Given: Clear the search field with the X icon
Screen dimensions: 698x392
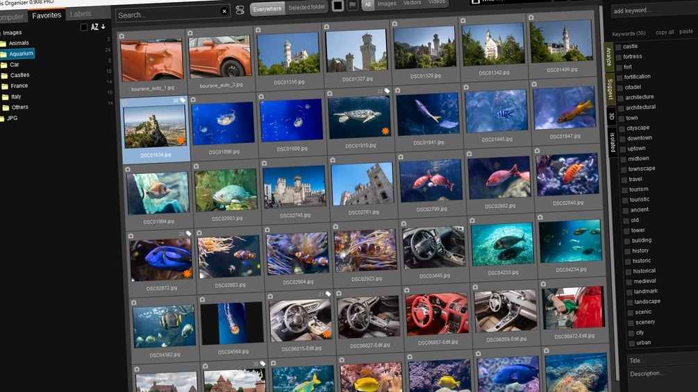Looking at the screenshot, I should tap(224, 11).
